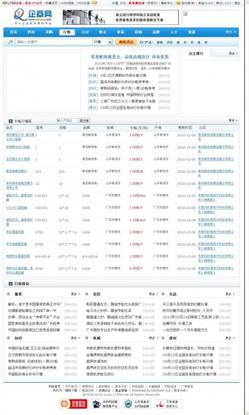Open the 供应 navigation tab
Screen dimensions: 249x415
[x=31, y=32]
